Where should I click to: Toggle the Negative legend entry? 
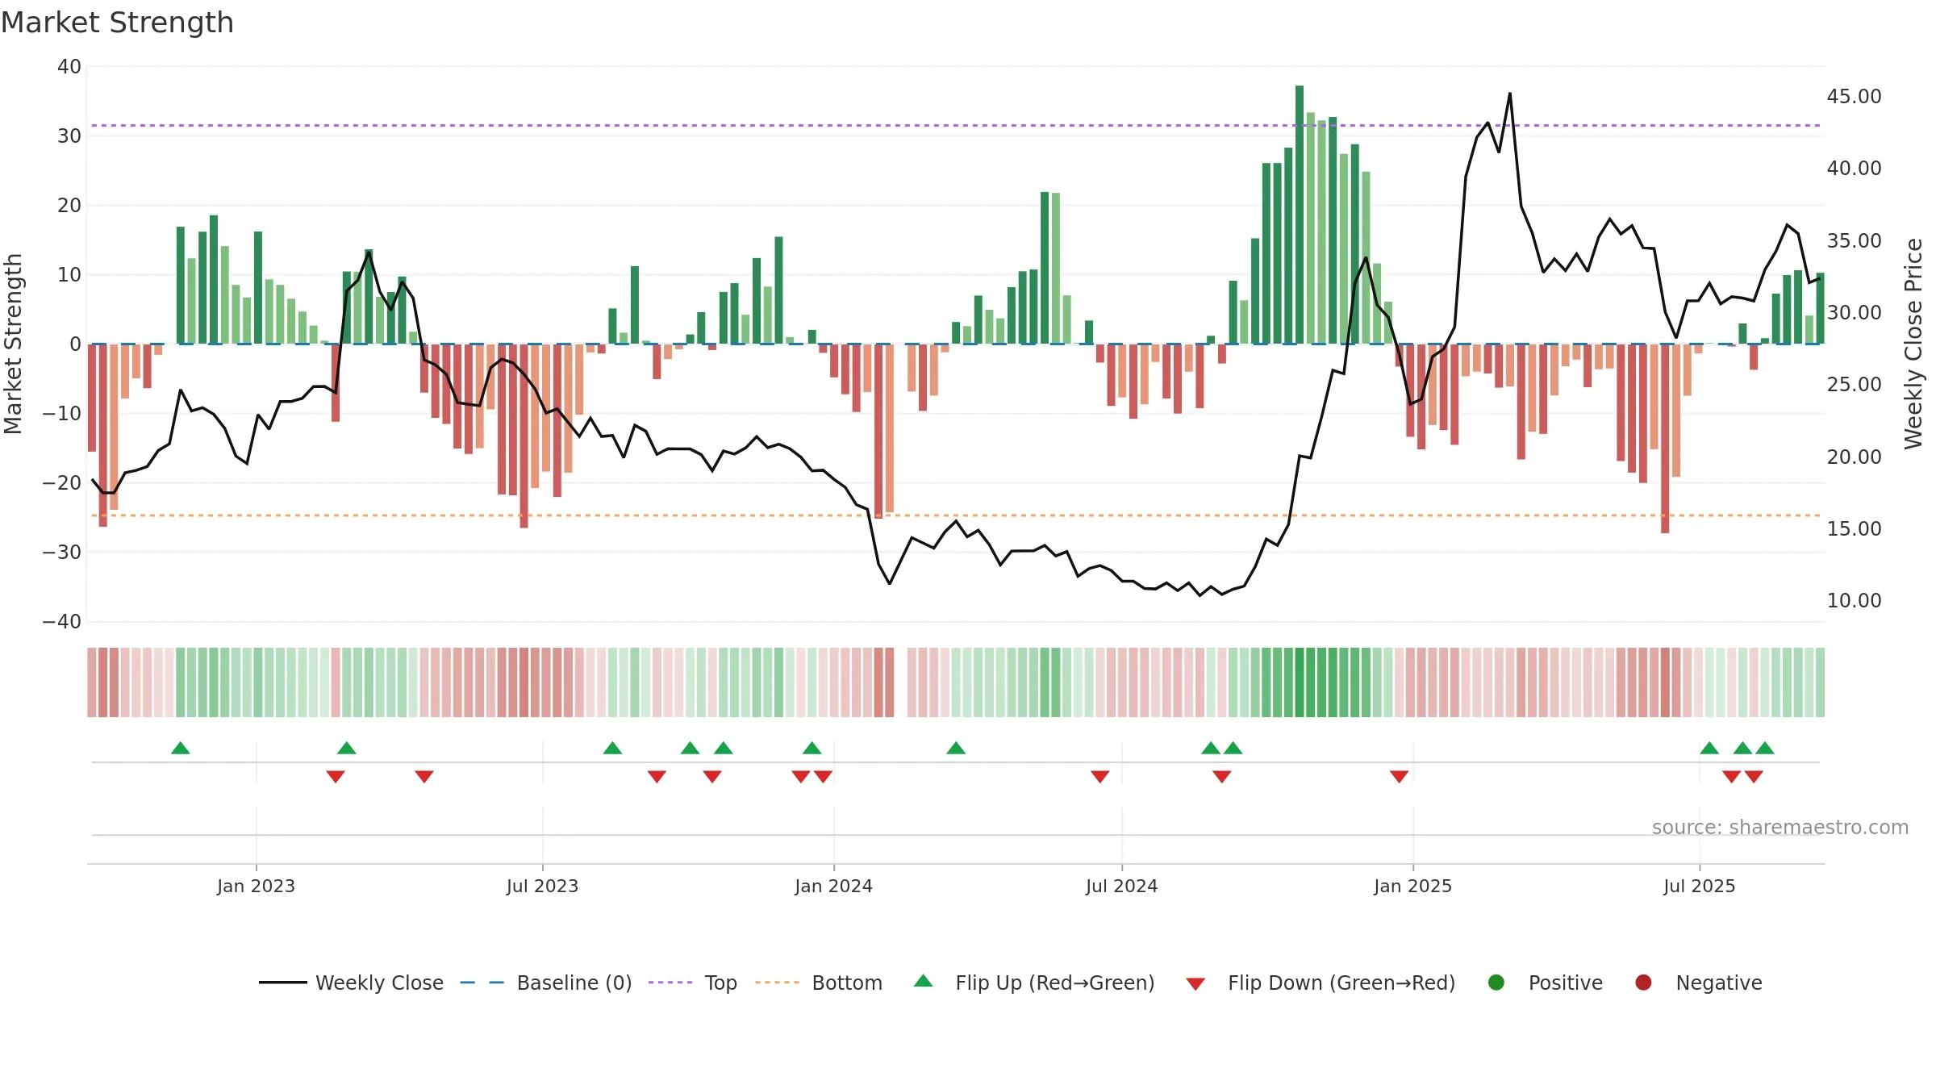coord(1698,983)
